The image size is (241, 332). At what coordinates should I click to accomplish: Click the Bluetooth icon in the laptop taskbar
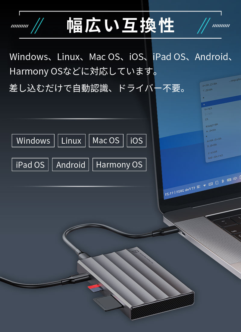[x=223, y=181]
